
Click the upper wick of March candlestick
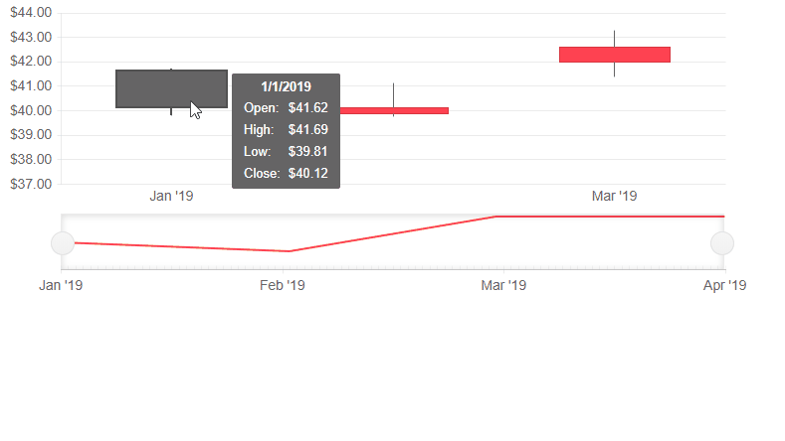[x=614, y=39]
